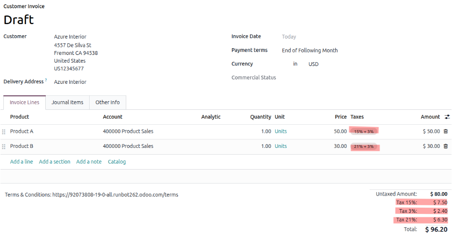452x237 pixels.
Task: Add a section to invoice lines
Action: [54, 162]
